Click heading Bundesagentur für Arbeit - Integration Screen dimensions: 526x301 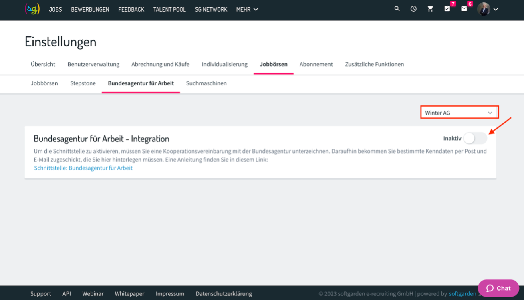point(102,139)
